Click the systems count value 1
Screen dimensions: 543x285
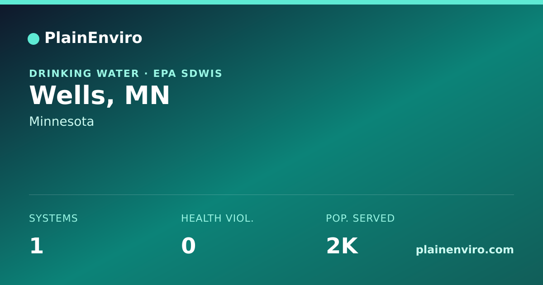(x=36, y=246)
